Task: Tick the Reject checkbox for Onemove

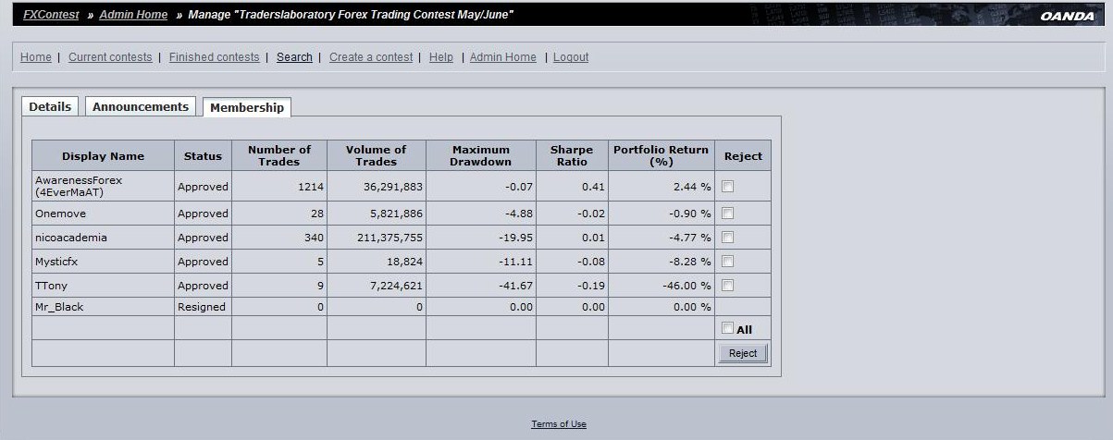Action: pos(728,213)
